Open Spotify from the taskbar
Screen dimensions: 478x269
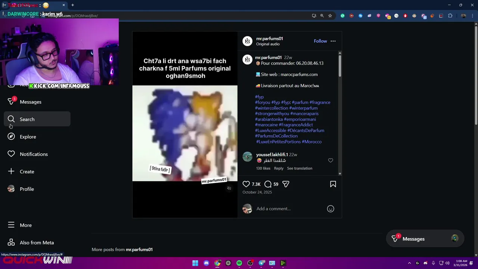[x=239, y=263]
